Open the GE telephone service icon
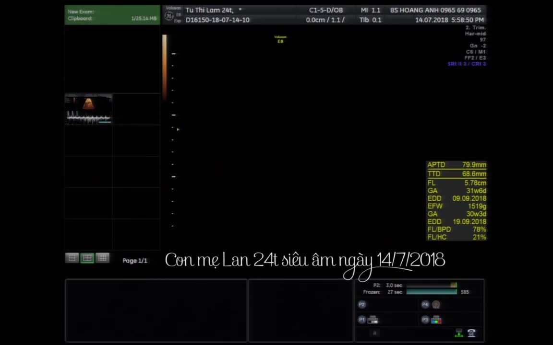 coord(471,333)
